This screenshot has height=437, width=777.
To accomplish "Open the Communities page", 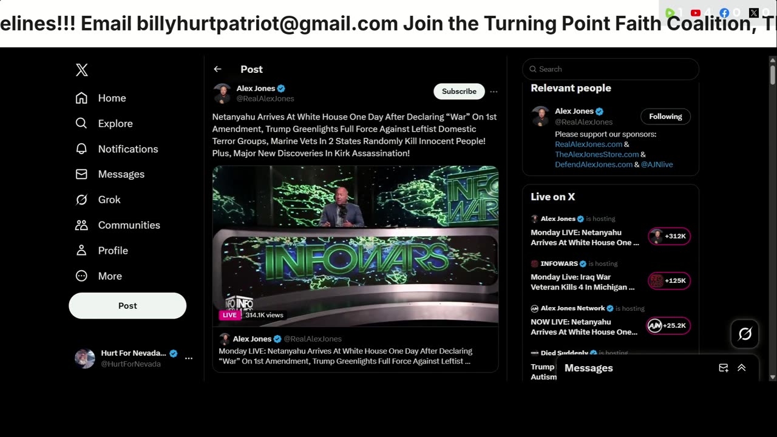I will coord(117,225).
